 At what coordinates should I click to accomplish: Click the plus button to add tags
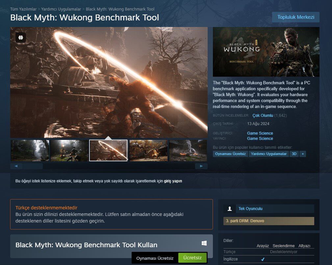click(303, 154)
